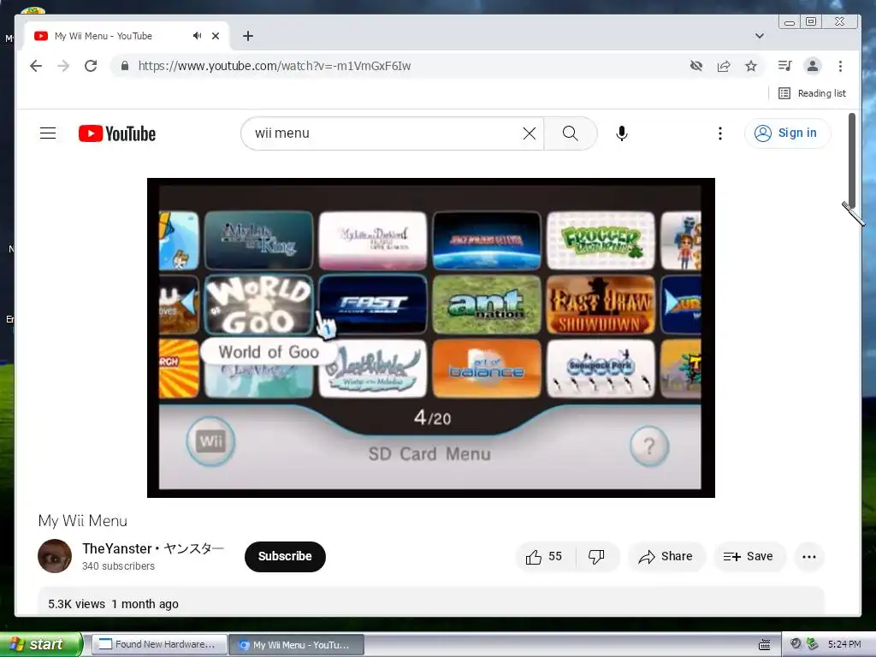Select My Wii Menu taskbar item

[x=296, y=645]
